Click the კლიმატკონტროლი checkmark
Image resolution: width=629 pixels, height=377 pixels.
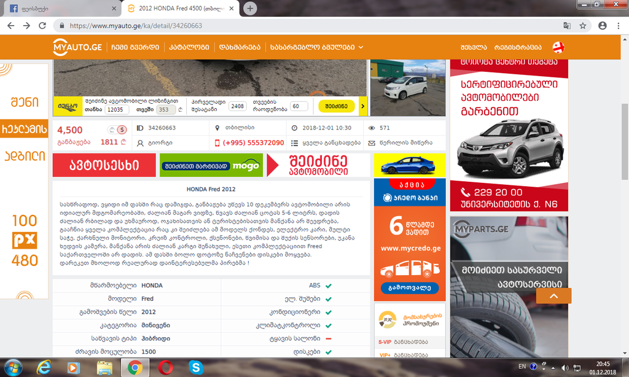(x=329, y=325)
